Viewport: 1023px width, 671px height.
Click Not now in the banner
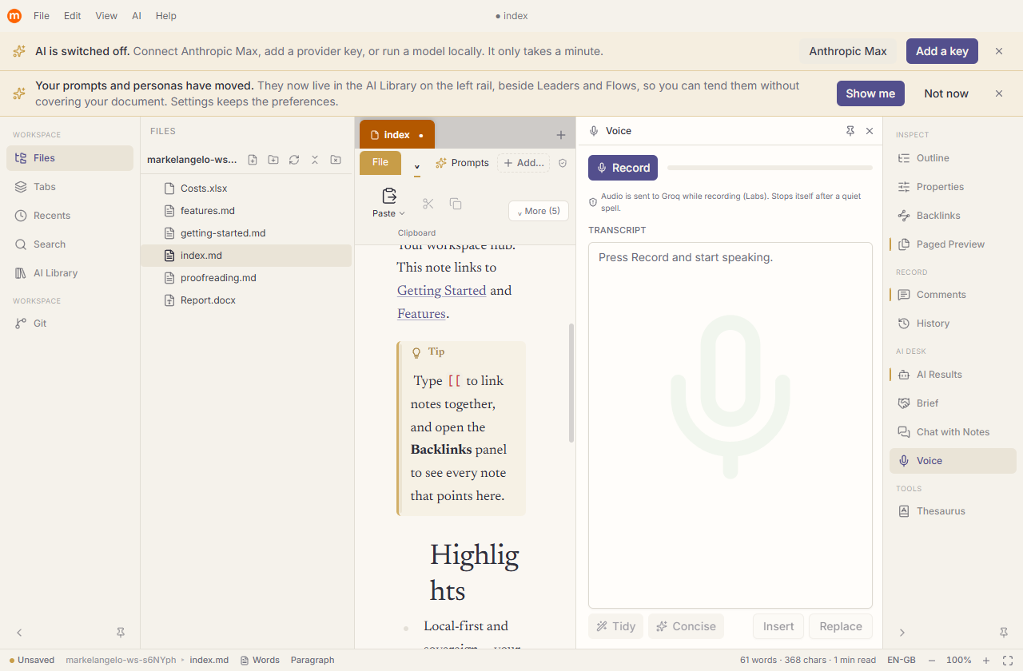click(x=946, y=93)
